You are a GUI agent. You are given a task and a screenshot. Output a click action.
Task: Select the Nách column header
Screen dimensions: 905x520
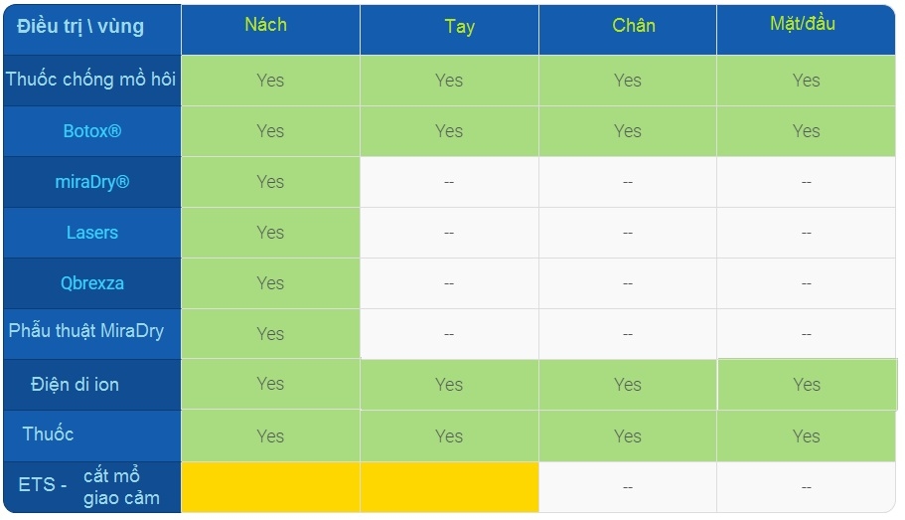[265, 25]
